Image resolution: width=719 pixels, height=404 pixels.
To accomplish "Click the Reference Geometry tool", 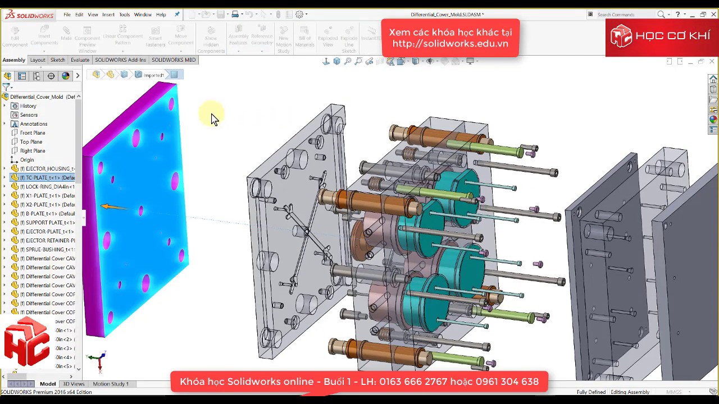I will (x=262, y=35).
